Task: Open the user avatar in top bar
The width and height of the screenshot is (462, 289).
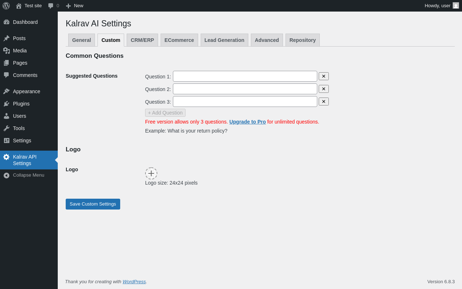Action: pos(456,5)
